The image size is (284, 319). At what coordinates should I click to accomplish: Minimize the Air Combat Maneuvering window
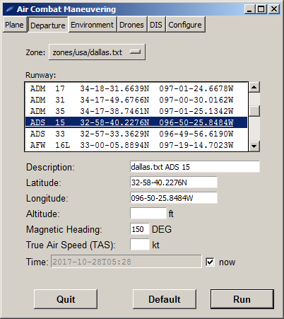pos(250,9)
